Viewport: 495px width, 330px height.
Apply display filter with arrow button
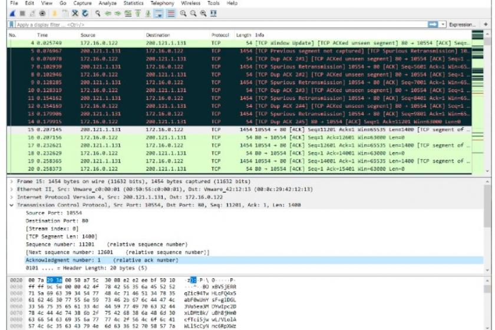click(x=433, y=24)
